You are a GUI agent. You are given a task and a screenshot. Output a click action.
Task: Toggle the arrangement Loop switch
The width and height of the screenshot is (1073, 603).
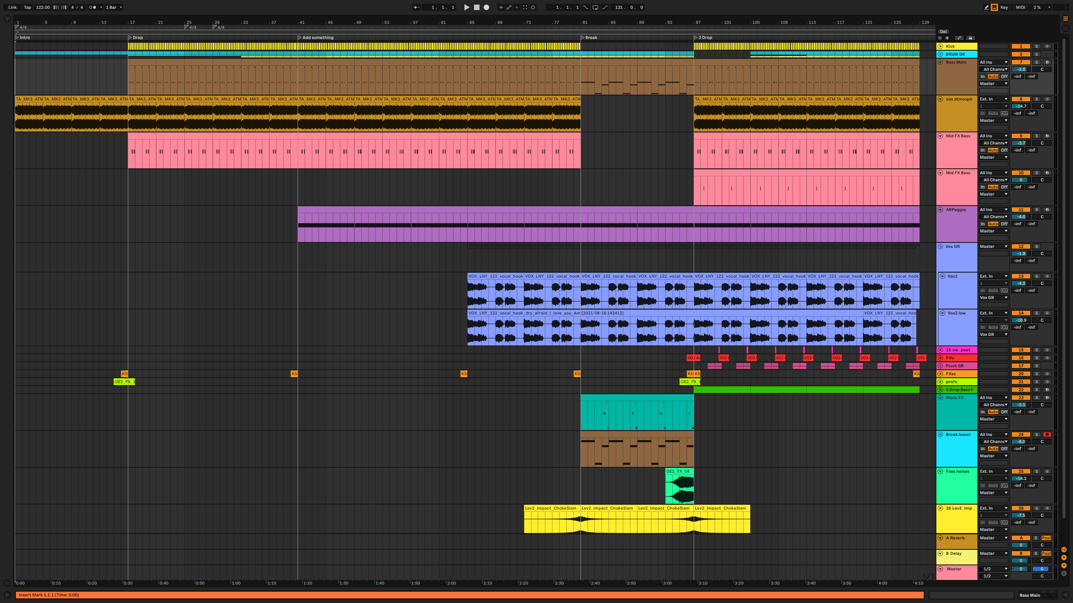click(595, 7)
